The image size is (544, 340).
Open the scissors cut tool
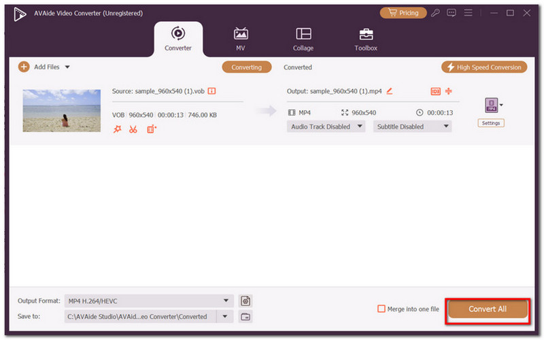[x=133, y=129]
